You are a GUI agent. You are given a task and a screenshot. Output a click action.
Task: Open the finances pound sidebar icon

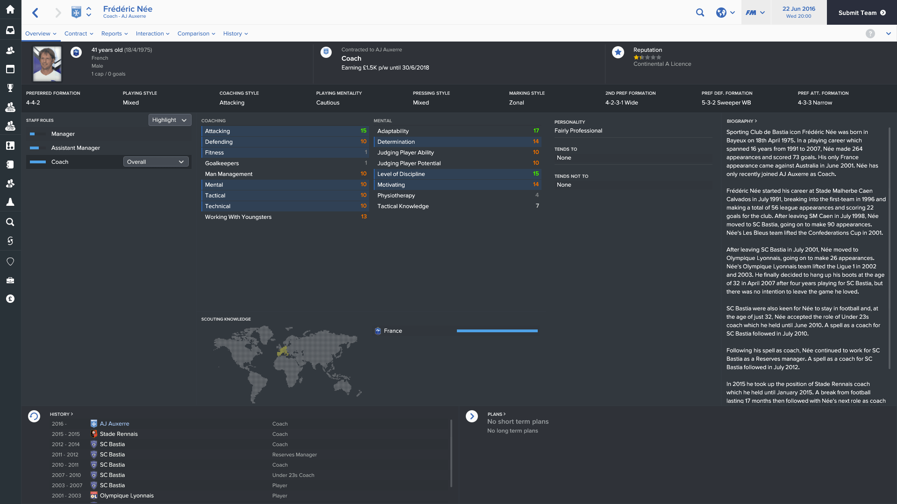[10, 299]
